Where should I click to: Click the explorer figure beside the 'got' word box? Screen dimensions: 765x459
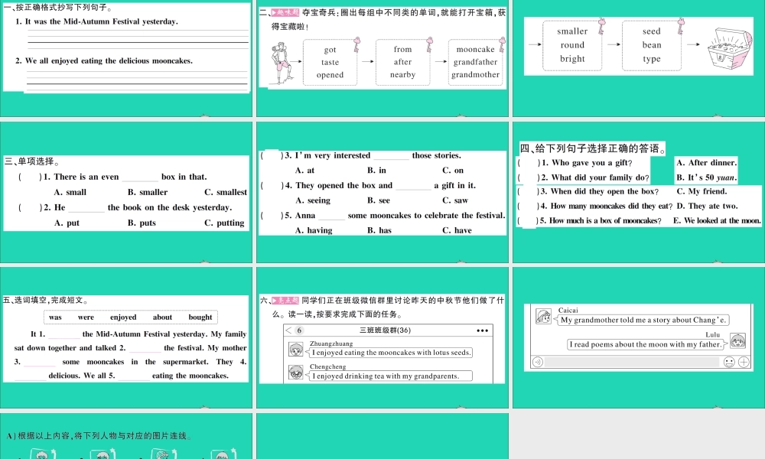pyautogui.click(x=282, y=63)
